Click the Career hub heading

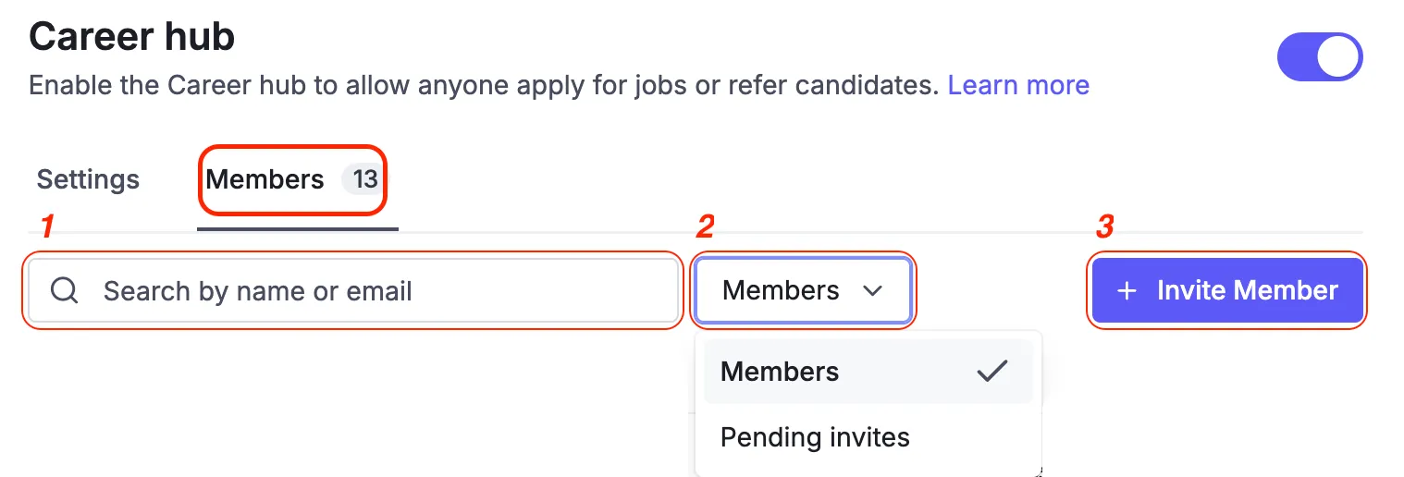pyautogui.click(x=131, y=36)
